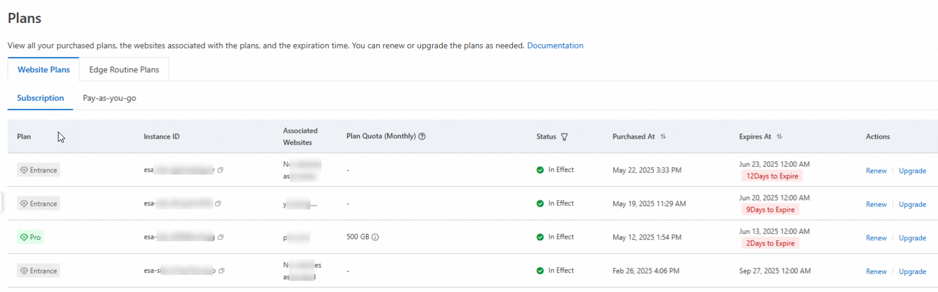Open Status column filter icon

click(564, 137)
